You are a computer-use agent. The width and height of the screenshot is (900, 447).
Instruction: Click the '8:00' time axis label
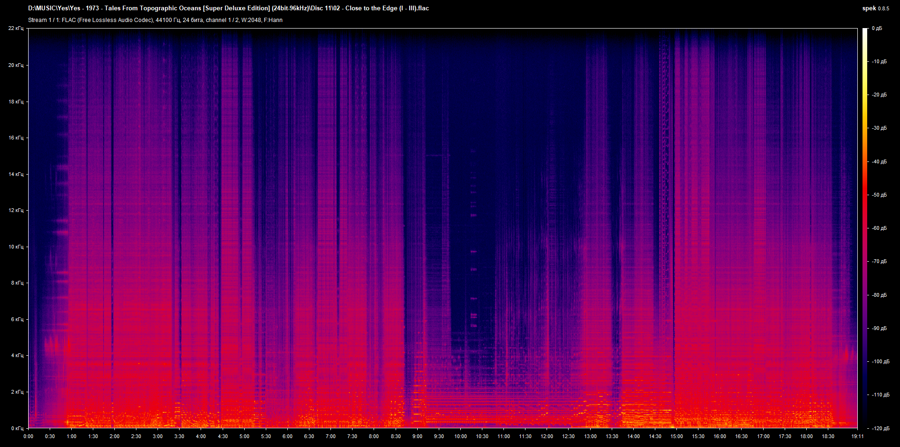point(374,436)
